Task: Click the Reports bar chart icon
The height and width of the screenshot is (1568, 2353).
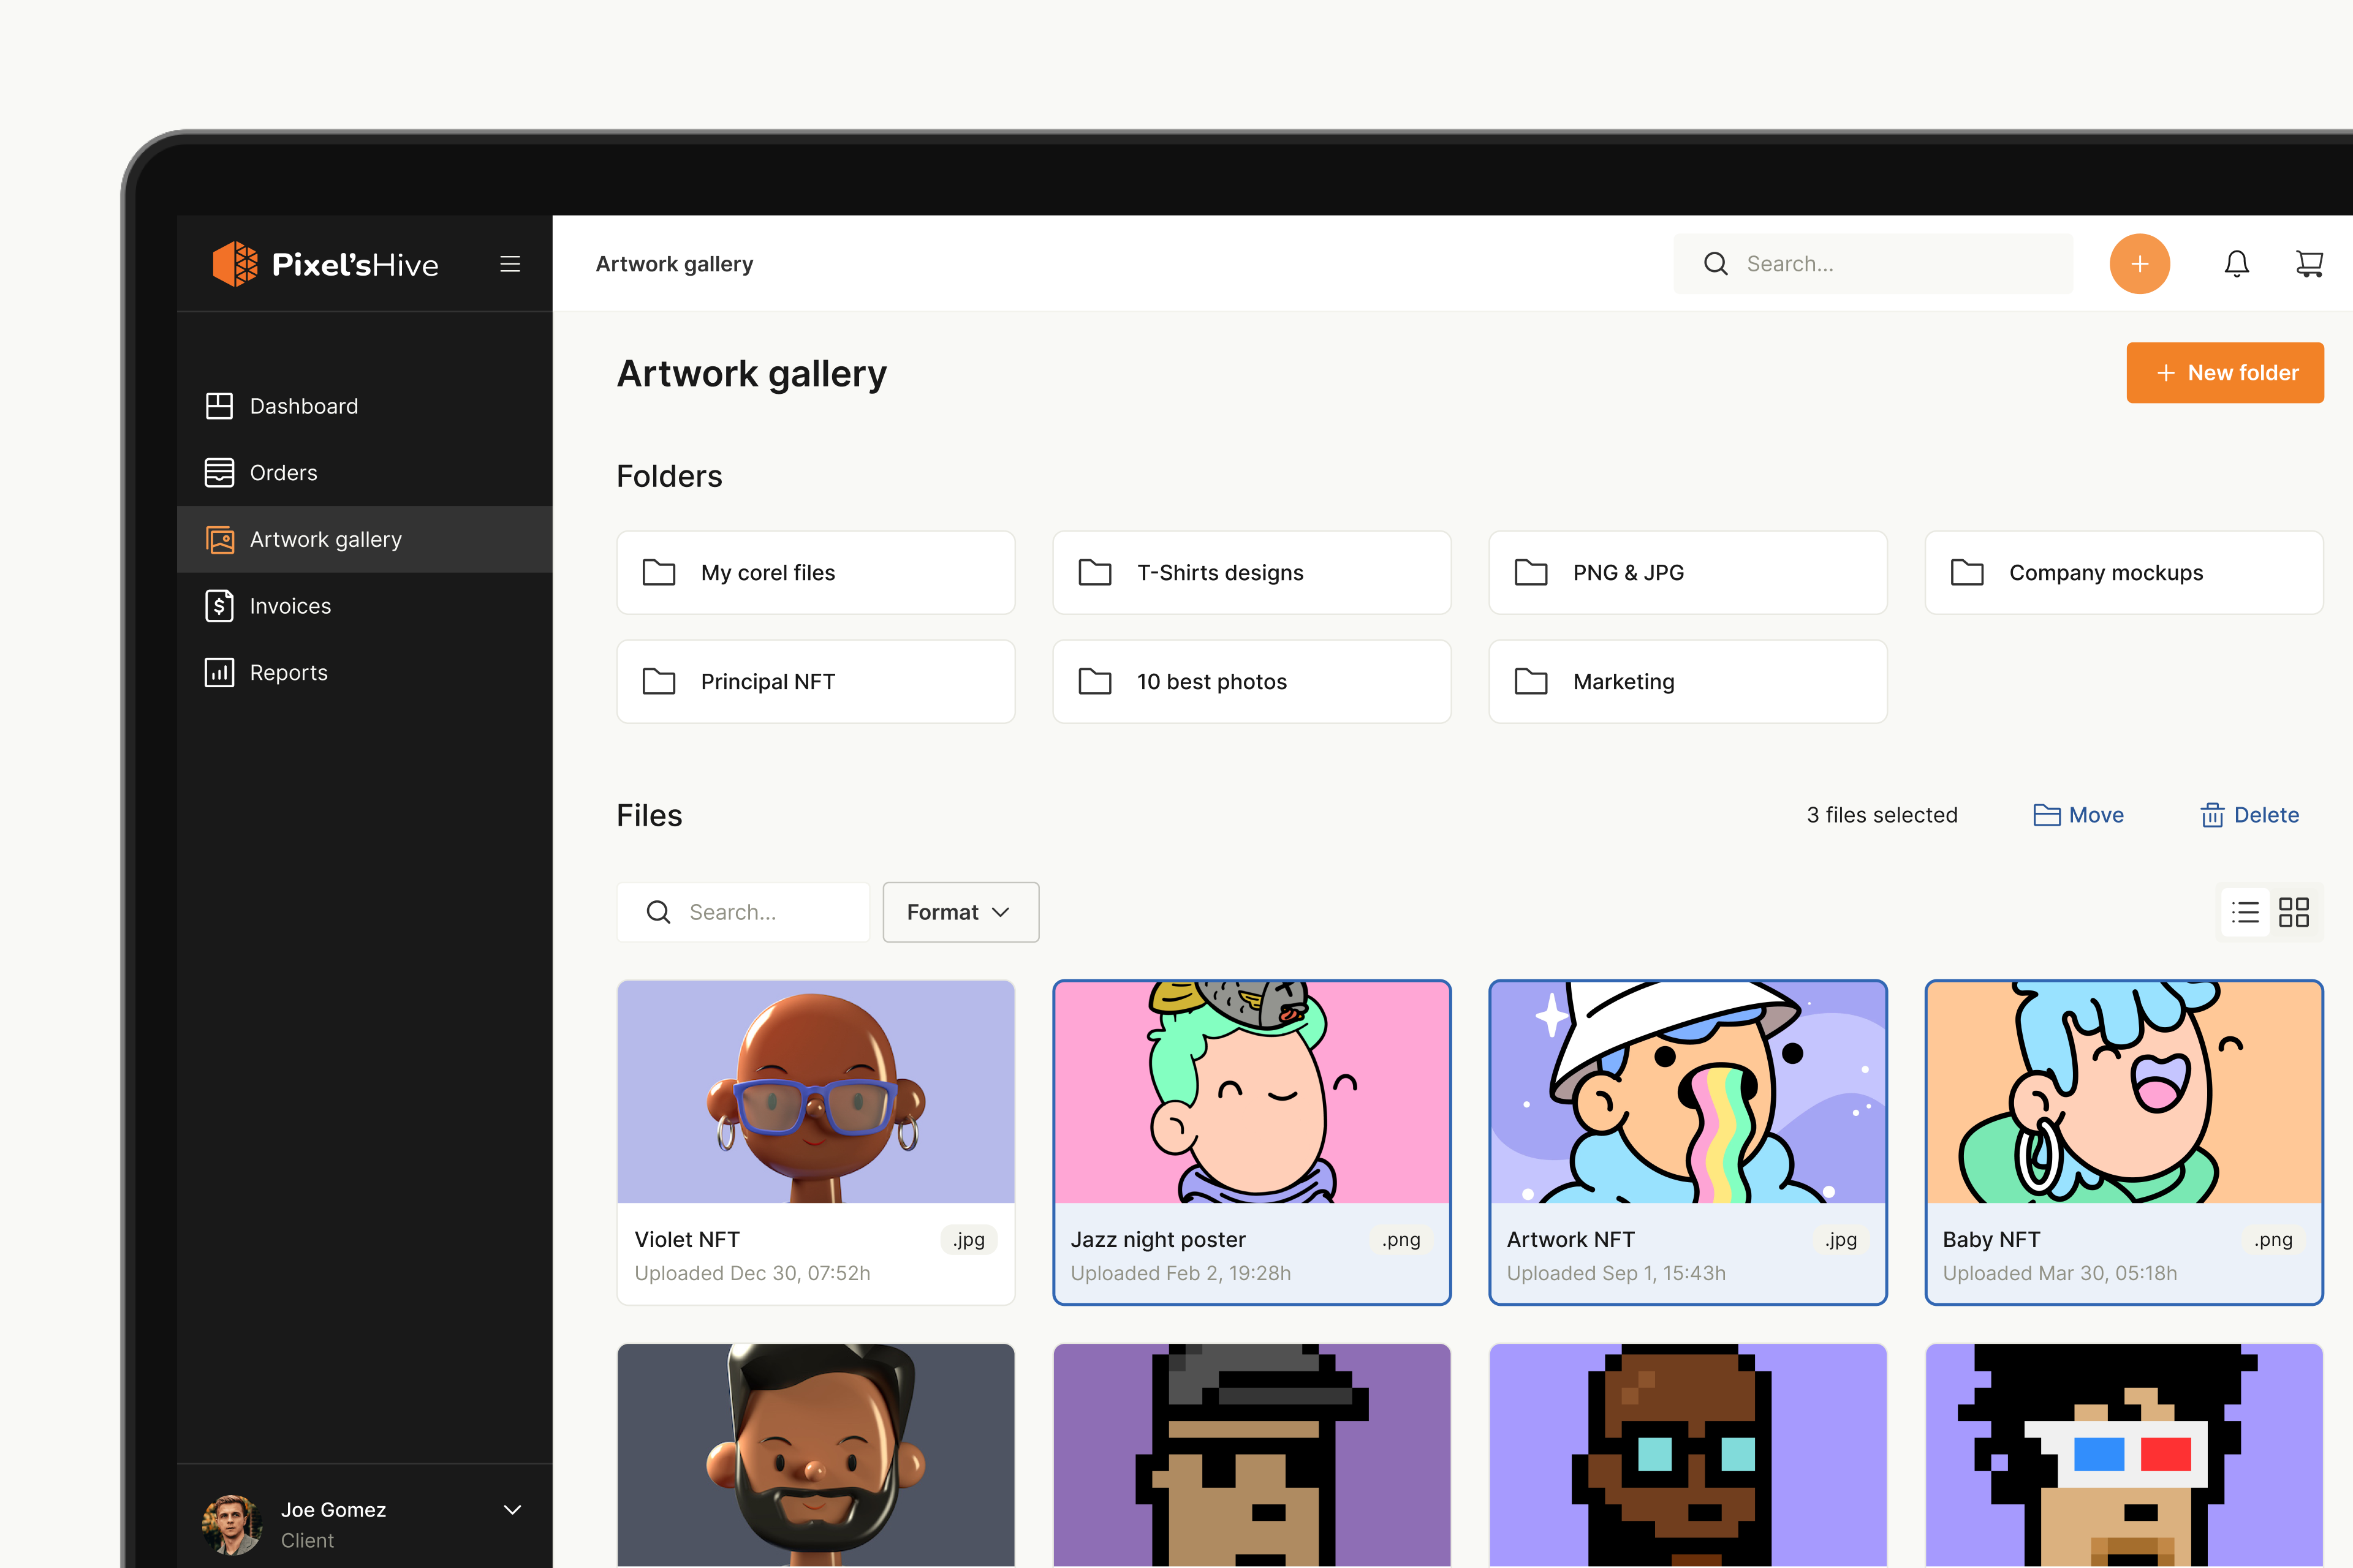Action: 219,673
